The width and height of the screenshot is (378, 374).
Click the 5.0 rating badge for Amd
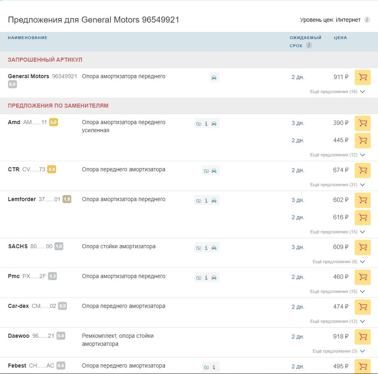coord(54,122)
